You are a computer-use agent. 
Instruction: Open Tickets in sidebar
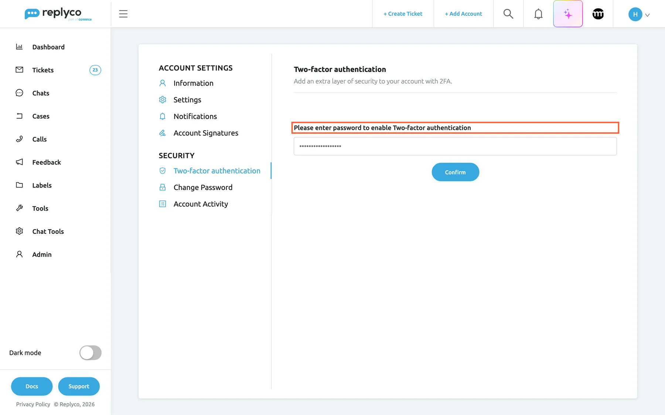click(x=43, y=70)
